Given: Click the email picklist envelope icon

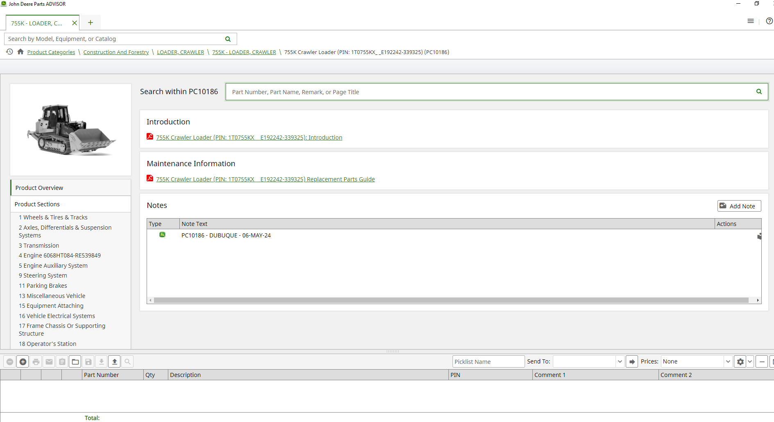Looking at the screenshot, I should click(x=49, y=362).
